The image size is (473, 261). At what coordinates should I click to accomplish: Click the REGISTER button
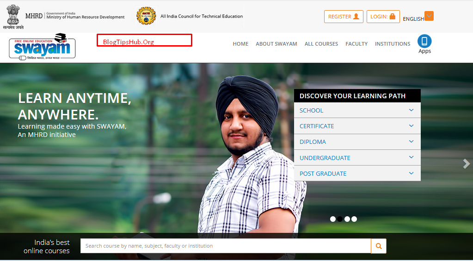click(x=344, y=17)
